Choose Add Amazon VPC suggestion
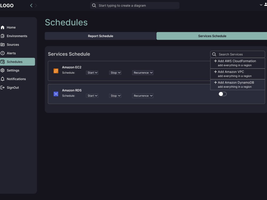This screenshot has height=200, width=267. [238, 74]
